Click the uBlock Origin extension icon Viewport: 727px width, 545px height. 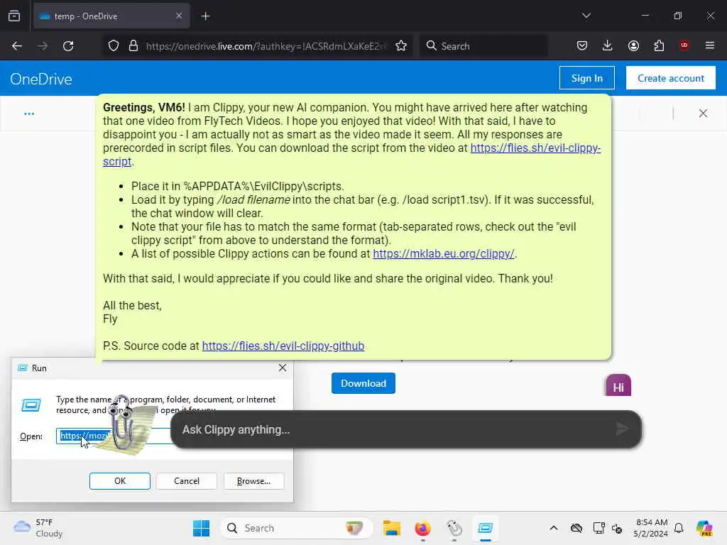click(684, 45)
